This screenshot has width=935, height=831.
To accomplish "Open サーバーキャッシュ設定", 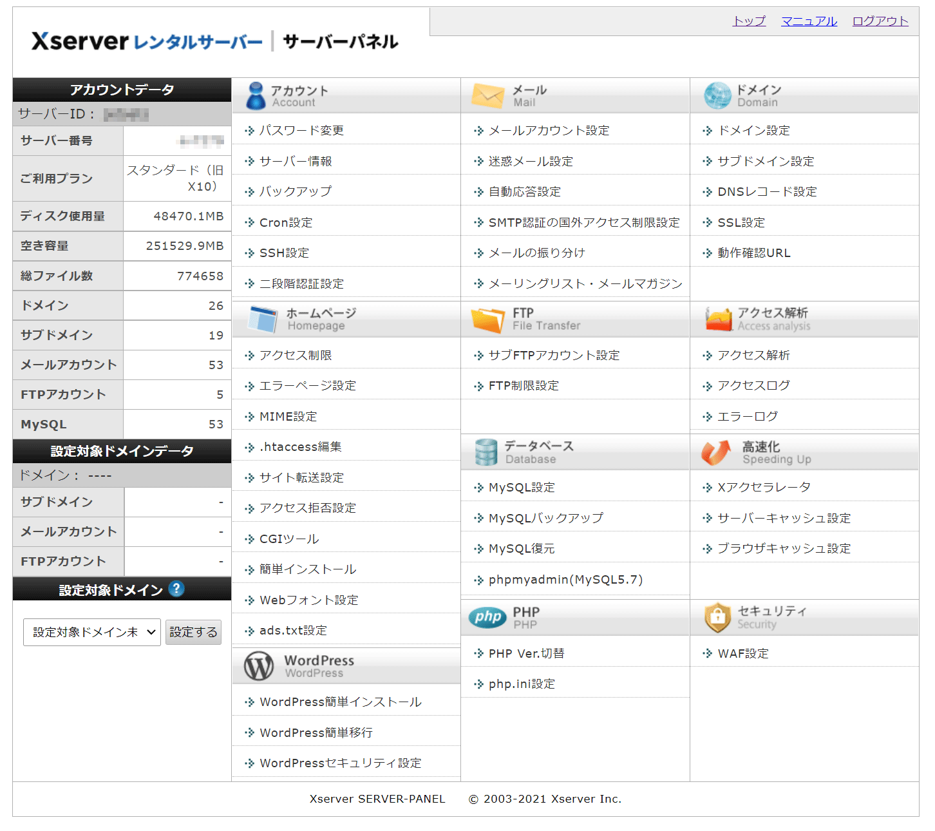I will 784,518.
